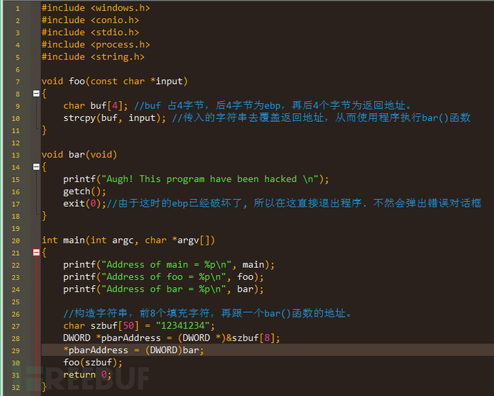Screen dimensions: 494x396
Task: Collapse the foo function fold marker
Action: [37, 94]
